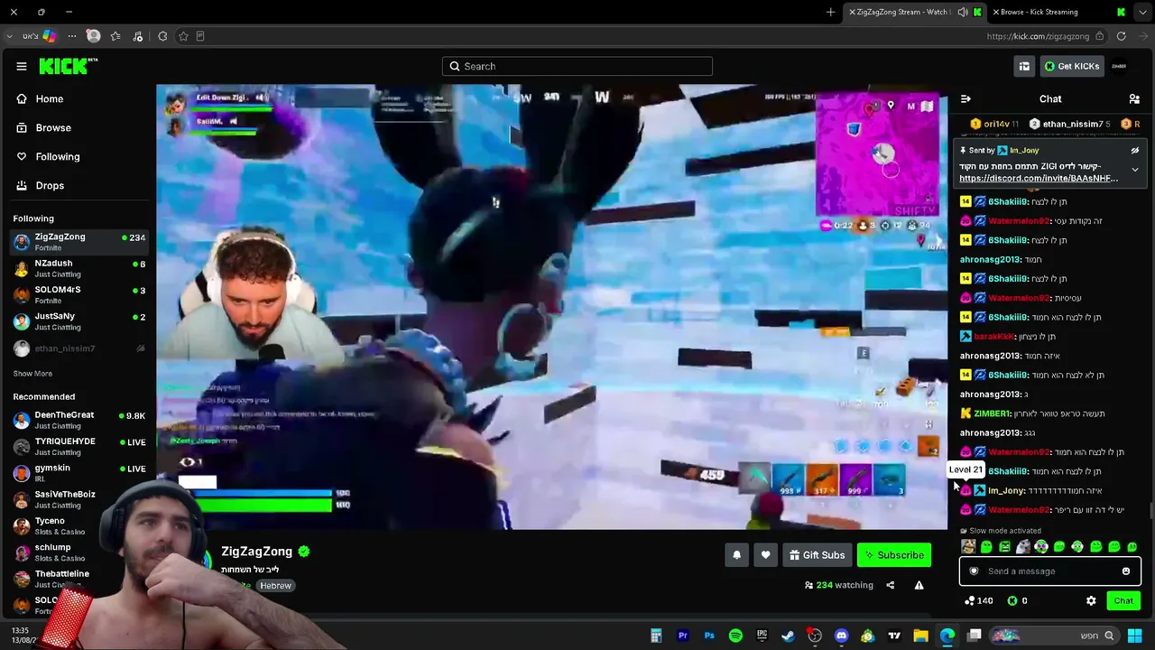Open TYRIQUEHYDE recommended channel

79,446
